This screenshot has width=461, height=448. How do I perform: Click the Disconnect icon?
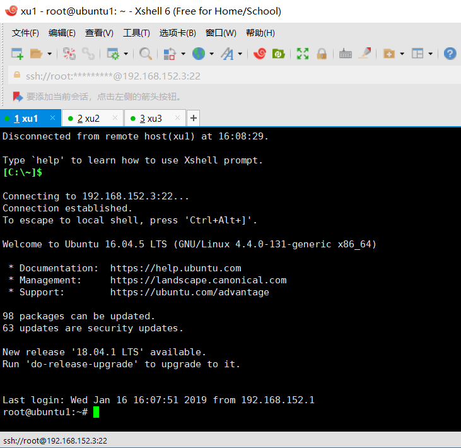pyautogui.click(x=69, y=54)
